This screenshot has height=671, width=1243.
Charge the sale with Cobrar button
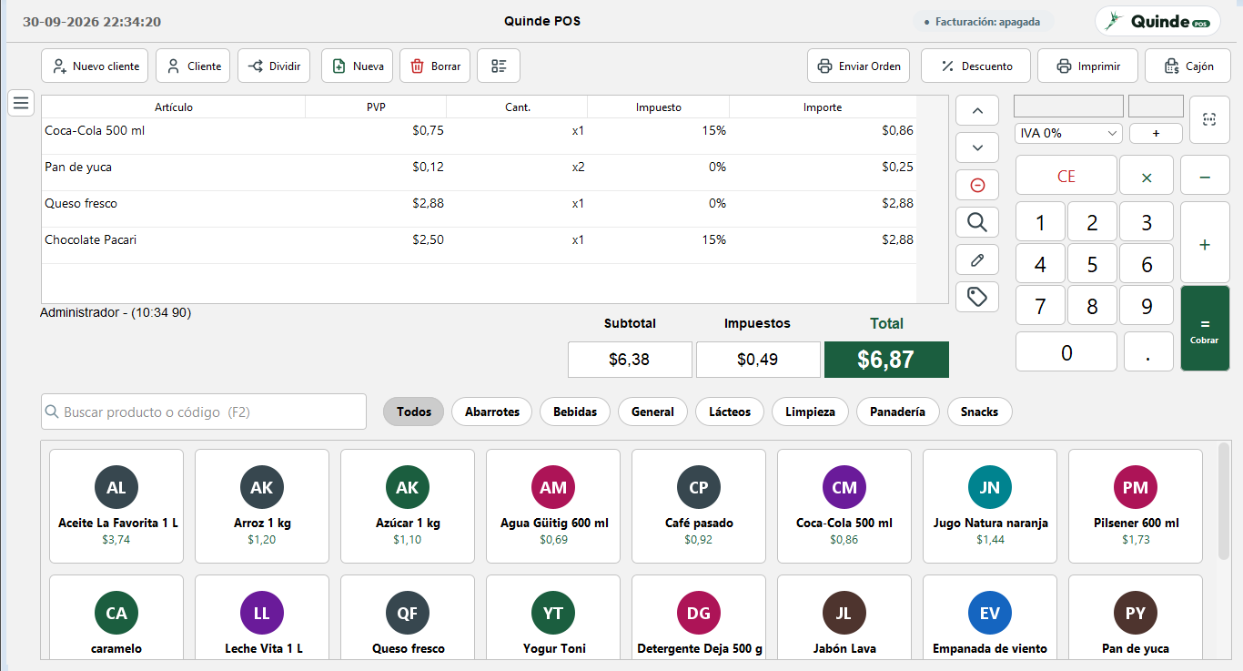[x=1205, y=329]
